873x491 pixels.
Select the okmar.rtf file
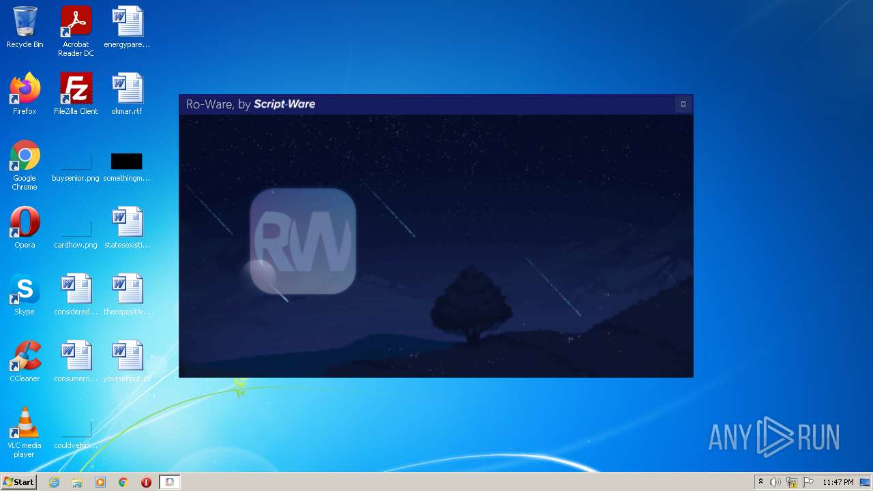[127, 94]
